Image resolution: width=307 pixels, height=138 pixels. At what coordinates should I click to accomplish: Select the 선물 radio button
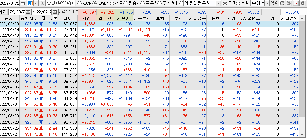coord(112,3)
